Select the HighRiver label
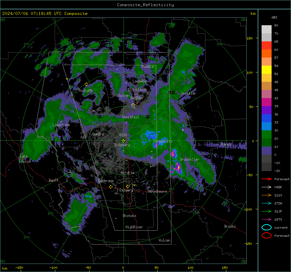This screenshot has height=272, width=291. 134,227
